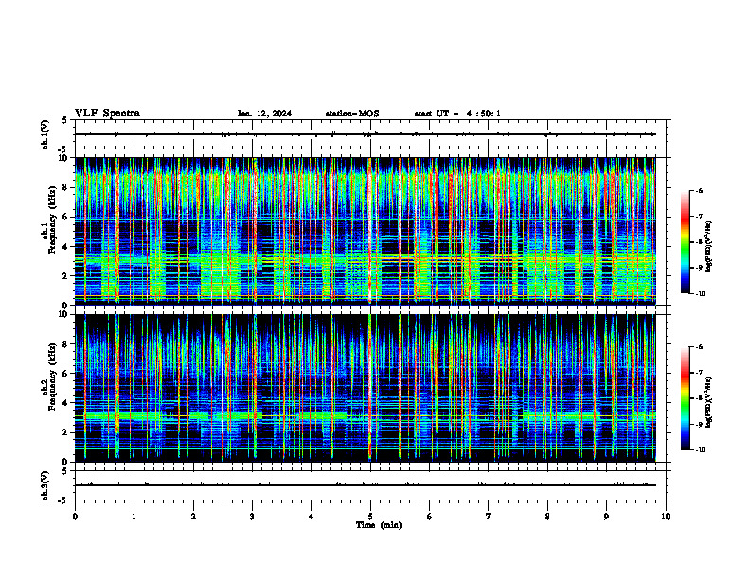Click the ch.1 colorbar log(PSD) label
The height and width of the screenshot is (579, 750).
(709, 247)
